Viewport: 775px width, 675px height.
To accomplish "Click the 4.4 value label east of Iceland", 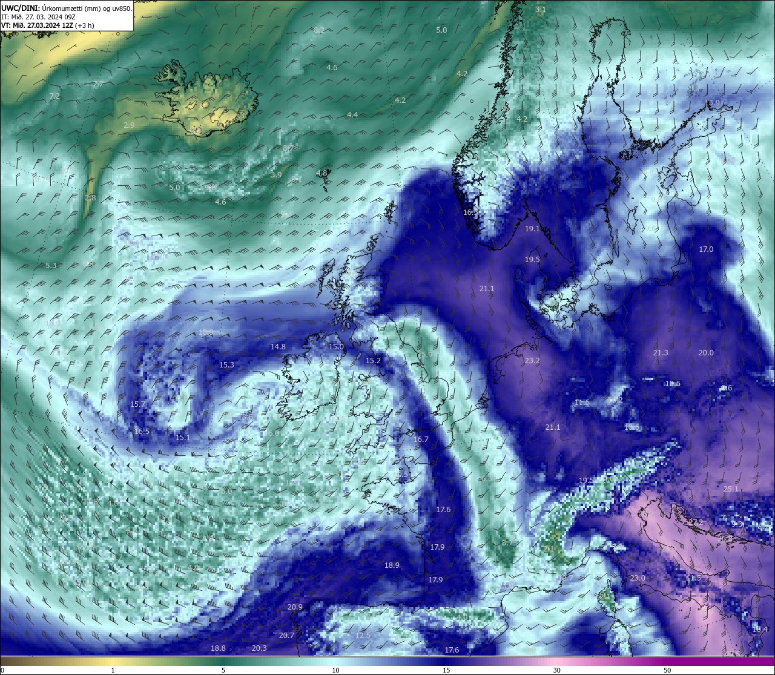I will tap(352, 115).
